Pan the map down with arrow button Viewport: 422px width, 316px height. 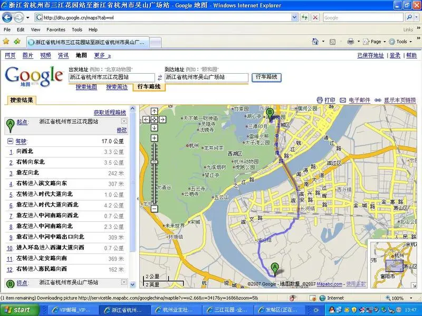[x=154, y=128]
